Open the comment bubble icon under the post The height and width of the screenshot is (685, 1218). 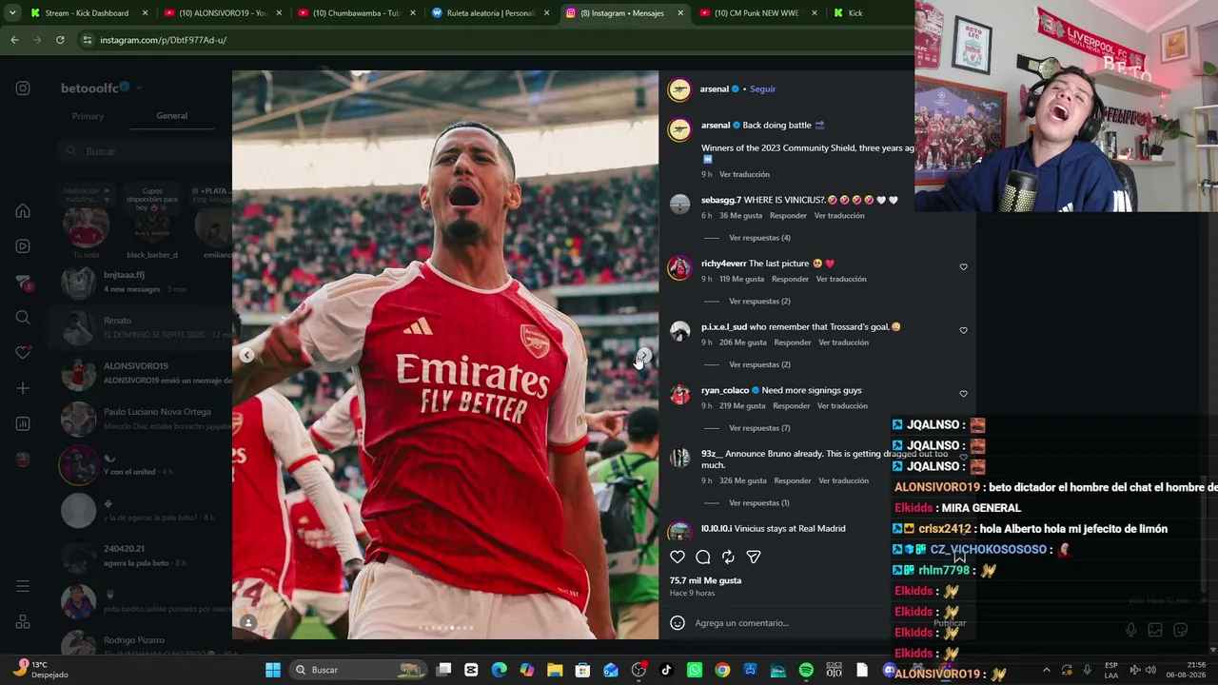click(x=703, y=557)
